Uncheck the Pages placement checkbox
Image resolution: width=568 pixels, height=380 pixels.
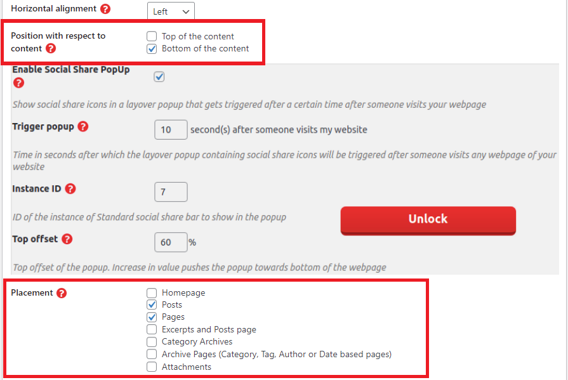(x=152, y=317)
